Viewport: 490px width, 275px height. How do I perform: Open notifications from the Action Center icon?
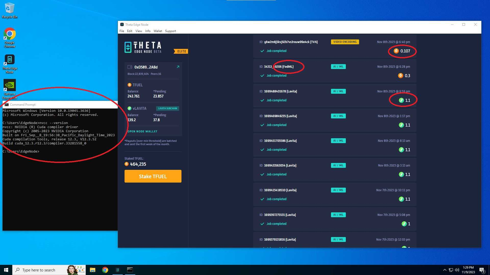(x=482, y=270)
